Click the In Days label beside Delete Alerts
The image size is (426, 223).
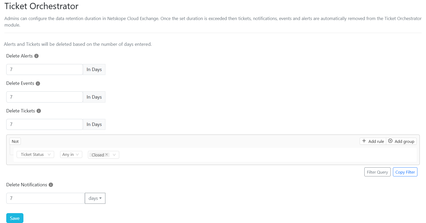(x=94, y=69)
